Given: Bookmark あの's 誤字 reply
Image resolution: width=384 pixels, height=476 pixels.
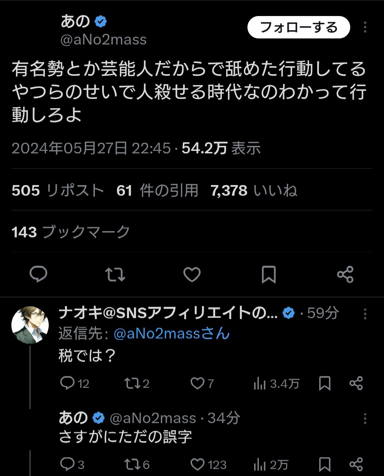Looking at the screenshot, I should [x=325, y=464].
